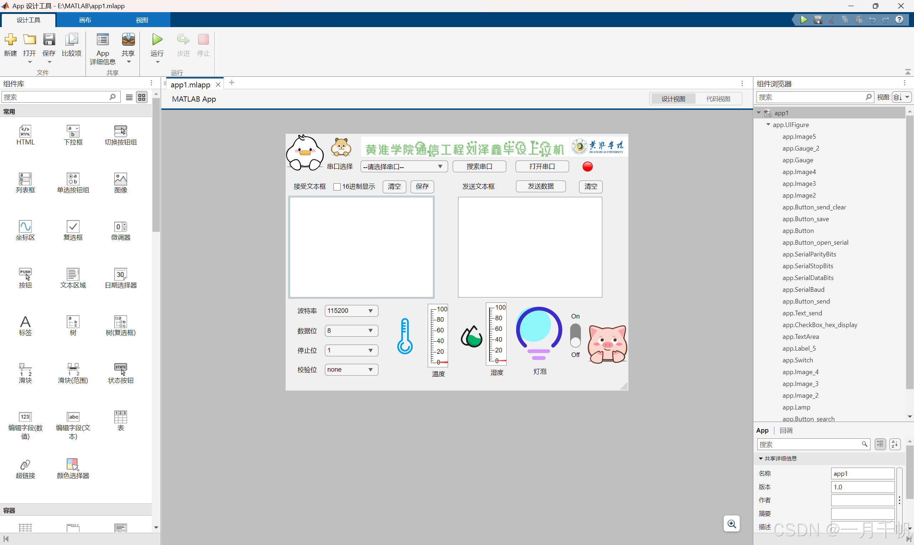Switch to 代码视图 code view
The image size is (914, 545).
(x=718, y=99)
